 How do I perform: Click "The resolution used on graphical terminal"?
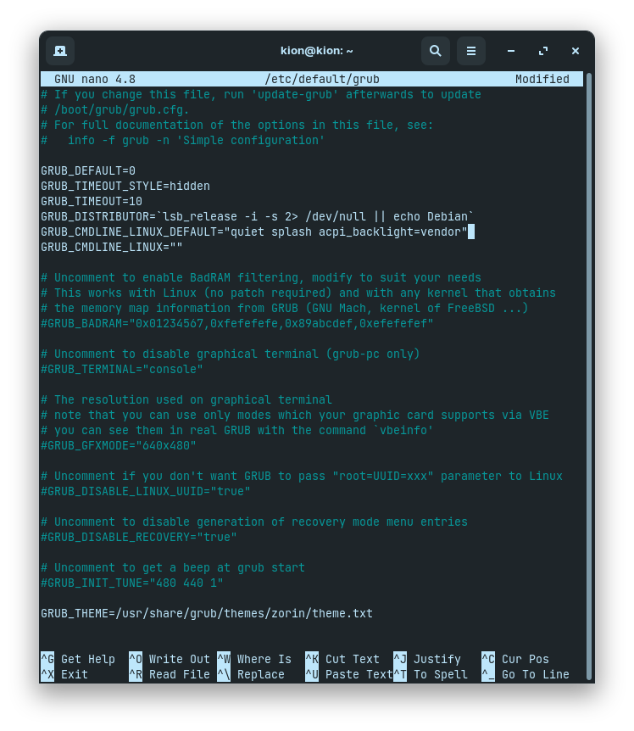click(186, 400)
